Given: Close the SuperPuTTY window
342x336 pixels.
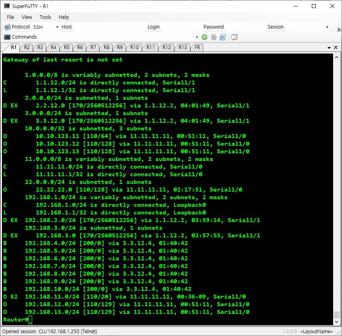Looking at the screenshot, I should tap(332, 6).
